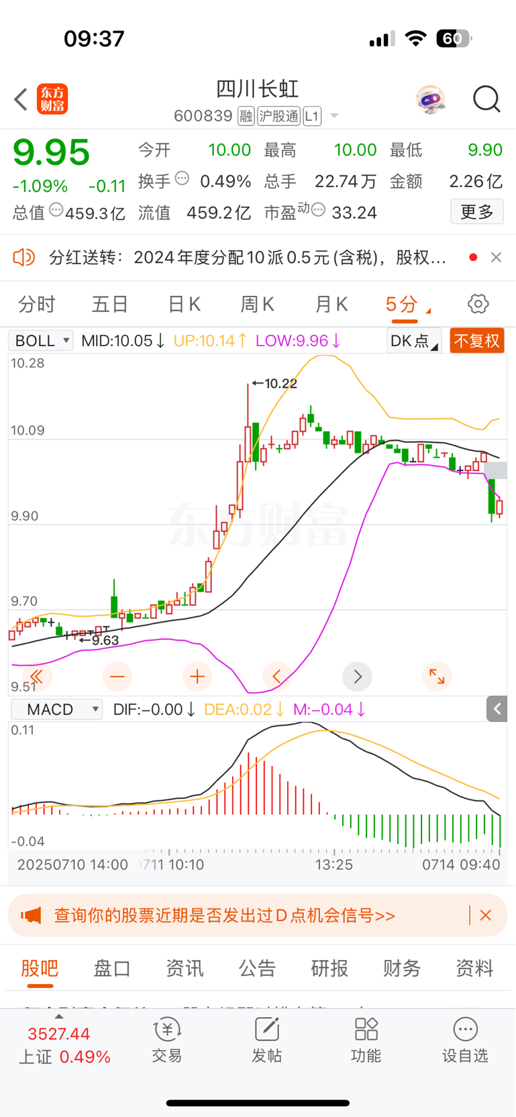The image size is (516, 1117).
Task: Open 发帖 post composer
Action: click(266, 1041)
